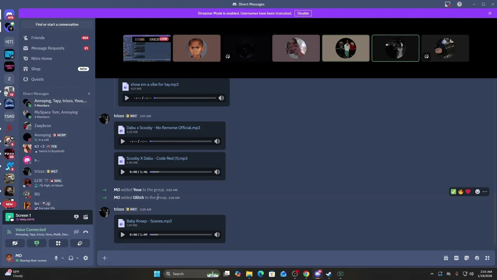Create a new DM with plus icon
The height and width of the screenshot is (280, 497).
[89, 94]
